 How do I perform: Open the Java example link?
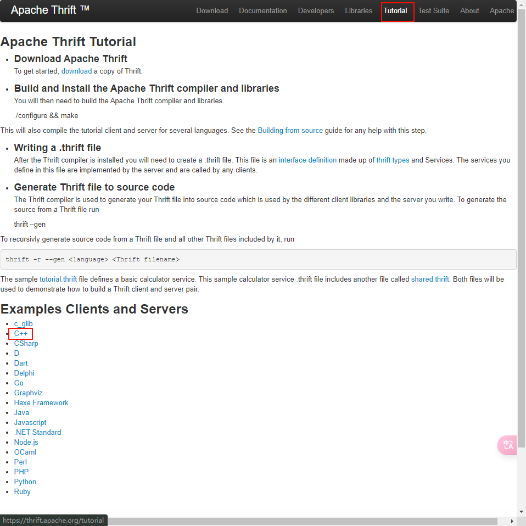[x=21, y=412]
